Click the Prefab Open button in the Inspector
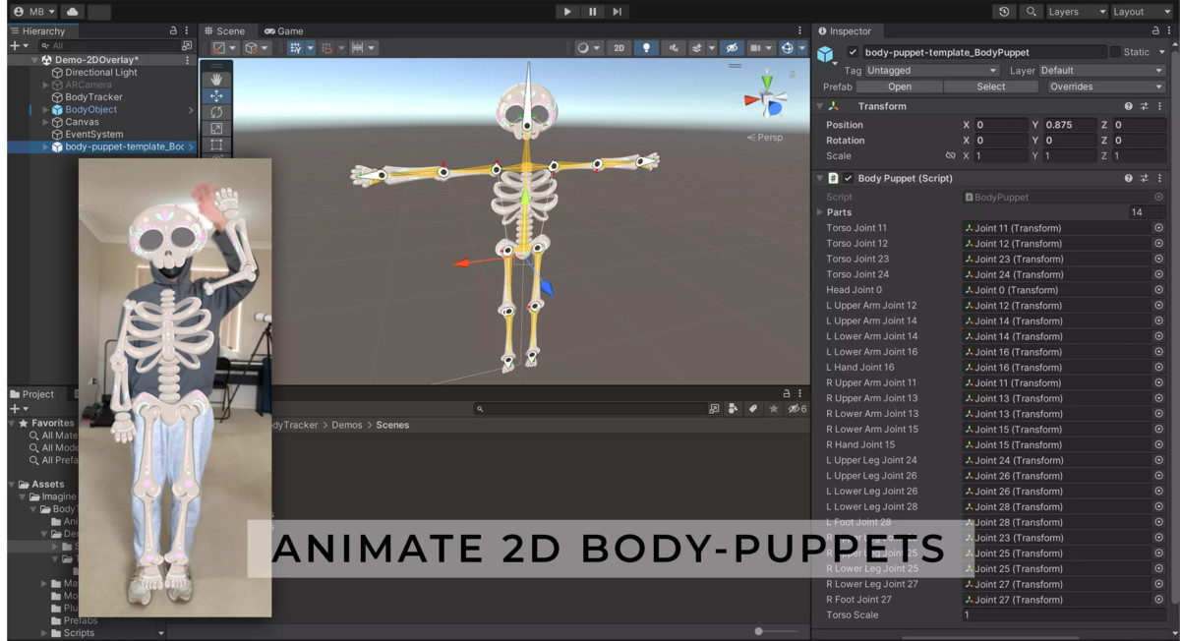Screen dimensions: 1180x641 coord(899,87)
